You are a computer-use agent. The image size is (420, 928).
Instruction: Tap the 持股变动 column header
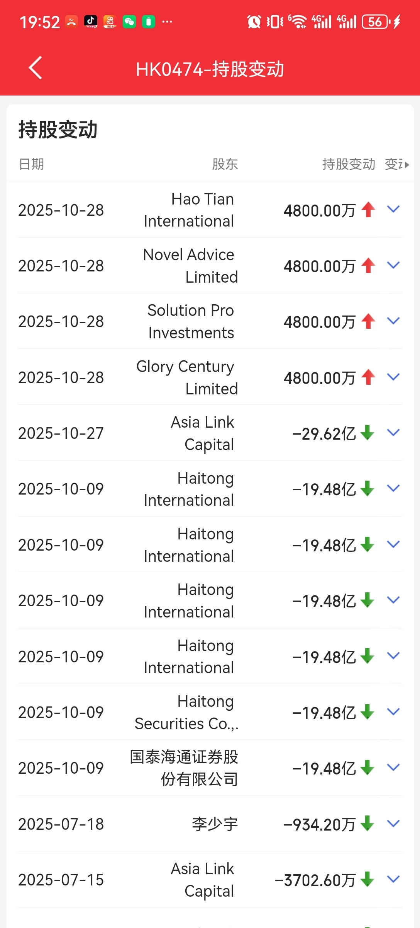(x=349, y=164)
